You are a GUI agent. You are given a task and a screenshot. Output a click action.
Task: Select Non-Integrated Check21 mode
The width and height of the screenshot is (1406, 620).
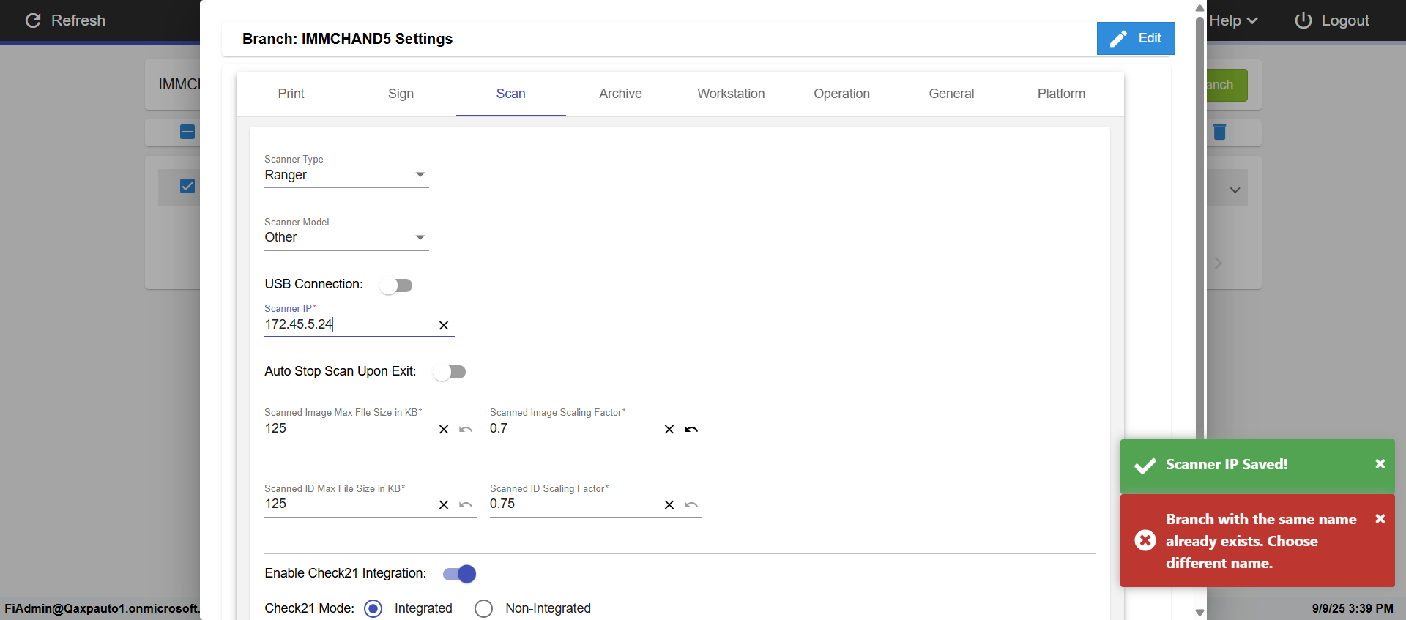483,608
